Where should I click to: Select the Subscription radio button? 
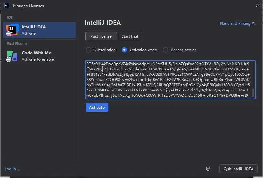pyautogui.click(x=88, y=50)
